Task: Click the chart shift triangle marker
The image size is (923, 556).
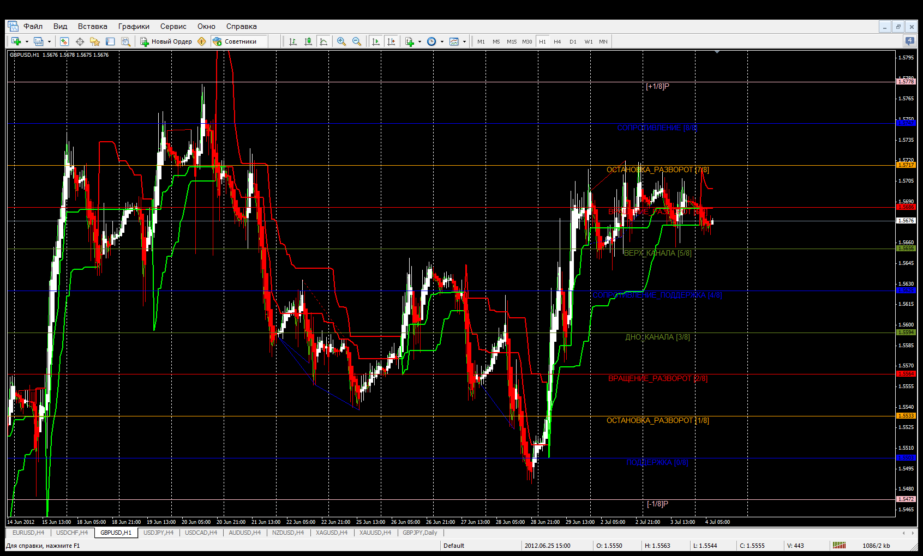Action: [717, 52]
